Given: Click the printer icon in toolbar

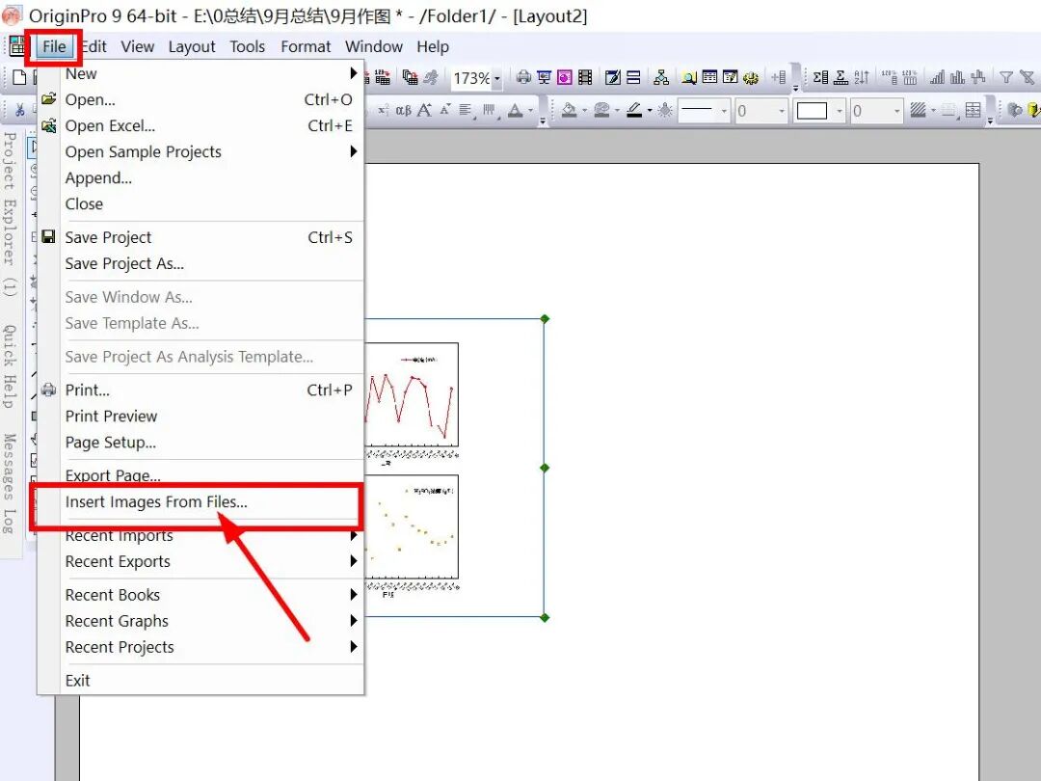Looking at the screenshot, I should (x=523, y=78).
